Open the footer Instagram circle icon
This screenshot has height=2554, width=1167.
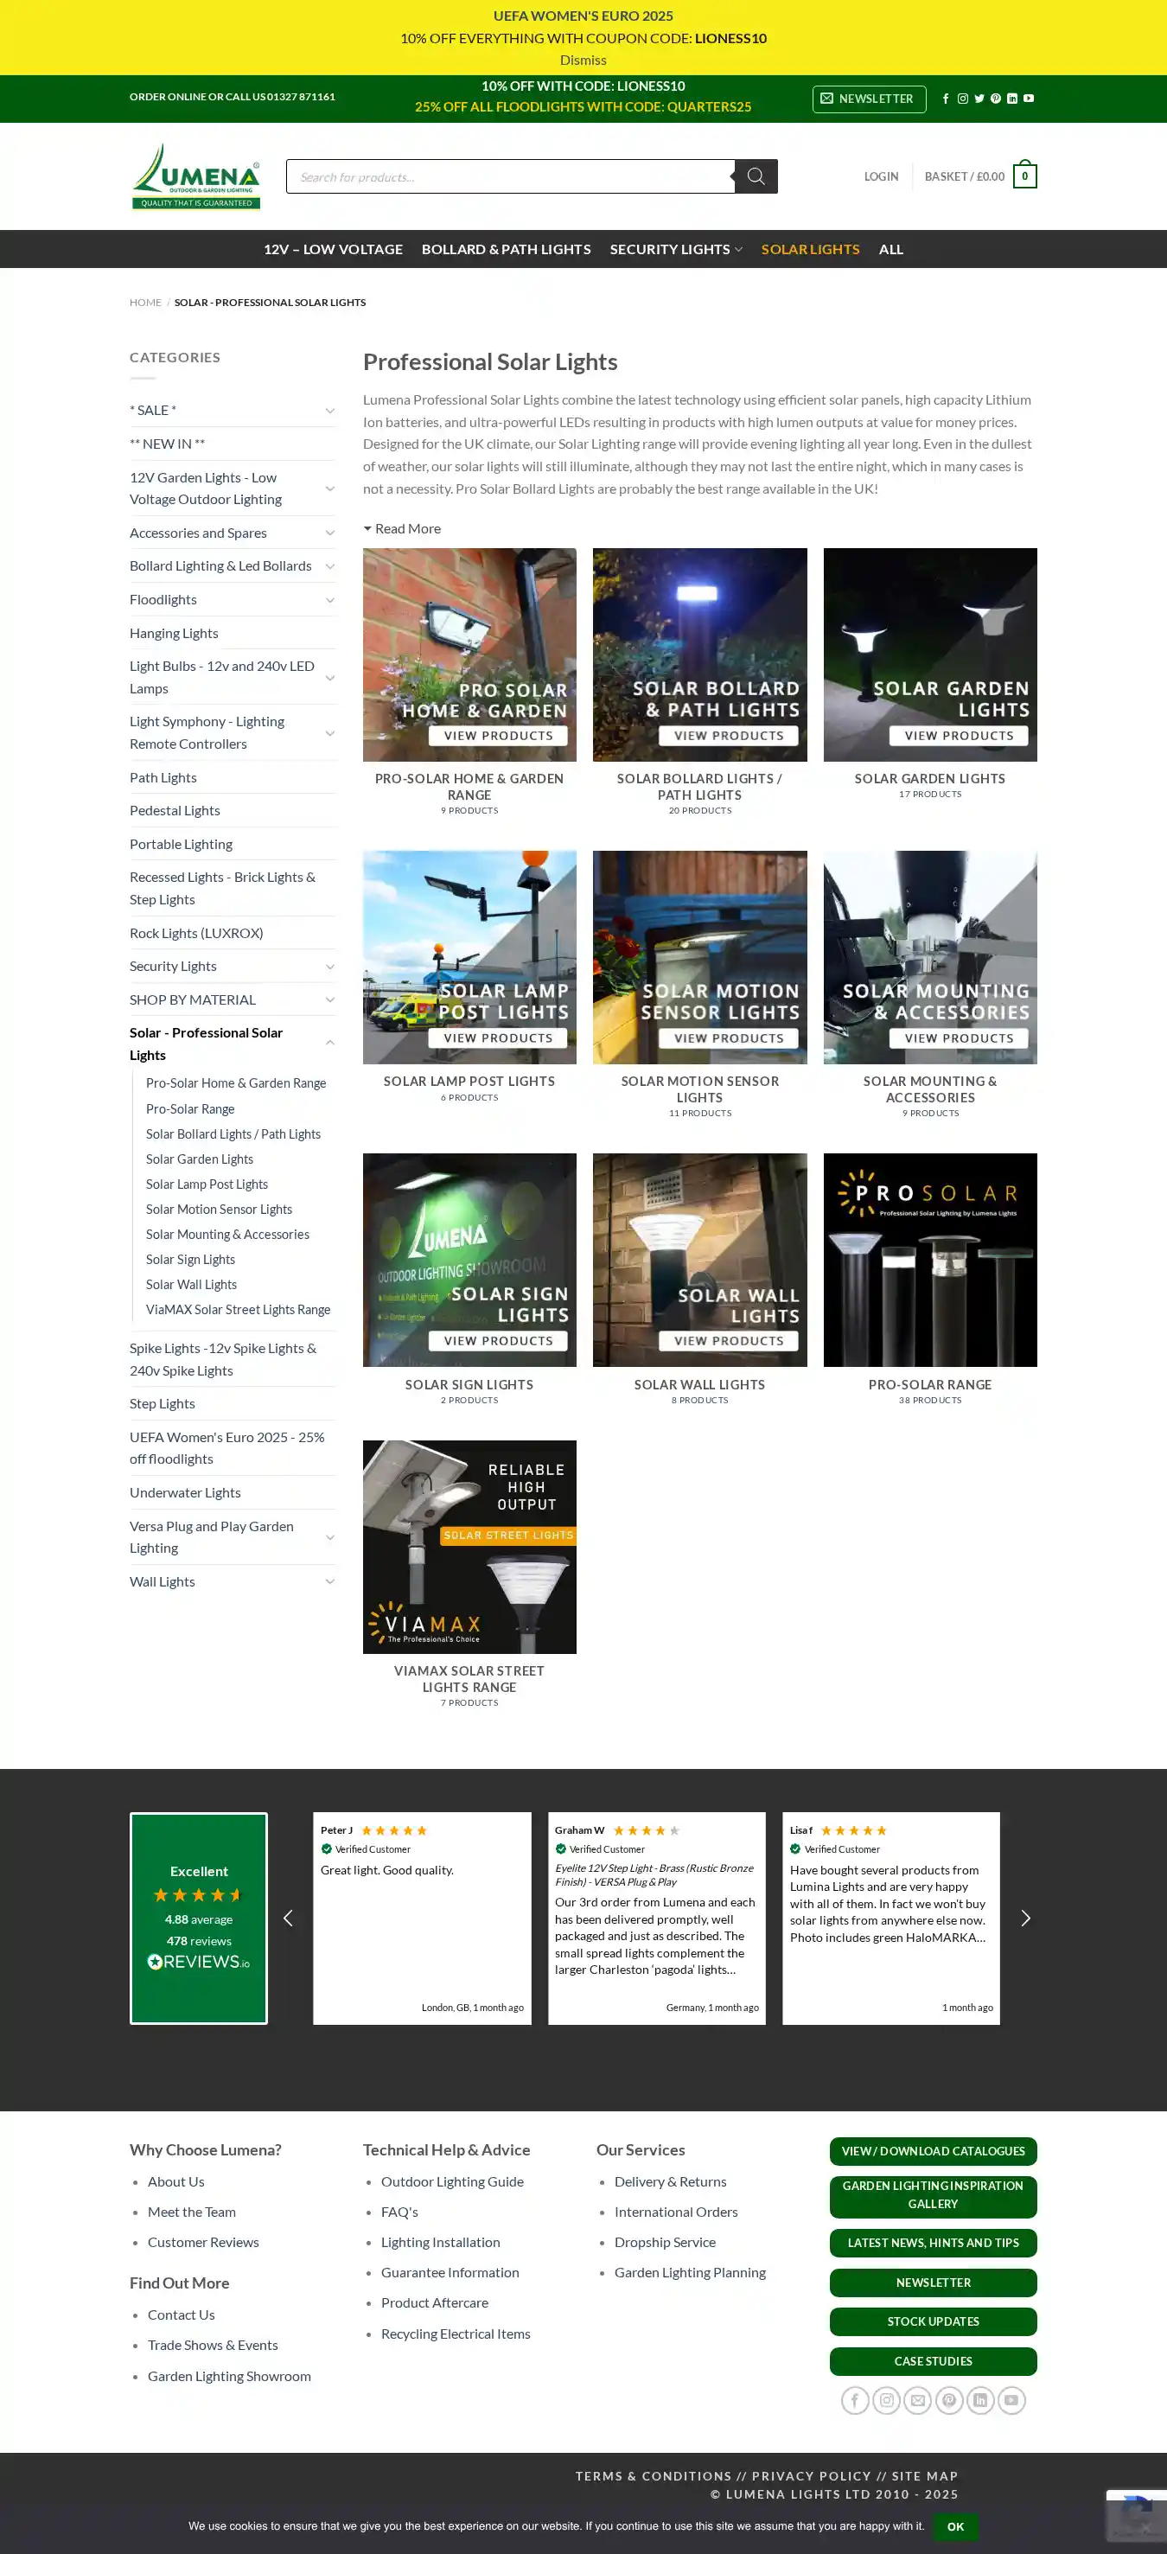coord(886,2400)
